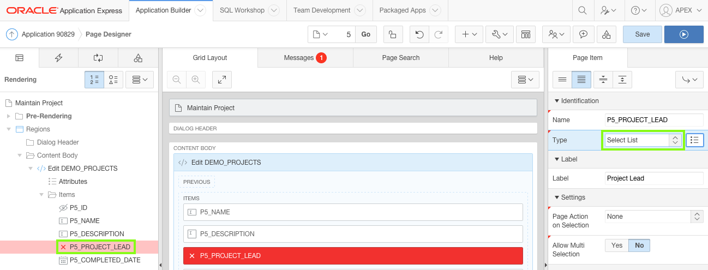Image resolution: width=708 pixels, height=270 pixels.
Task: Open the search icon in top bar
Action: click(x=583, y=10)
